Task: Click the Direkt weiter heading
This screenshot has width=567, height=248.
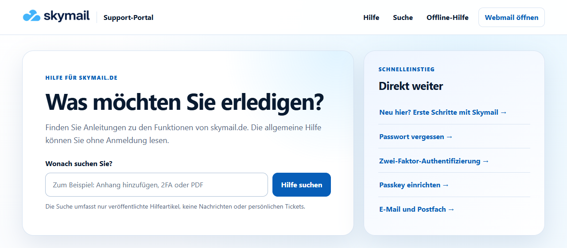Action: click(x=411, y=86)
